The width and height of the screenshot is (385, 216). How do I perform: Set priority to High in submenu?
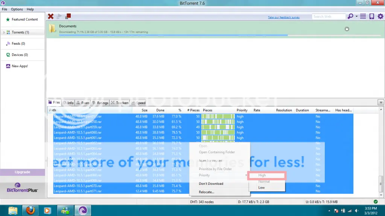click(267, 175)
